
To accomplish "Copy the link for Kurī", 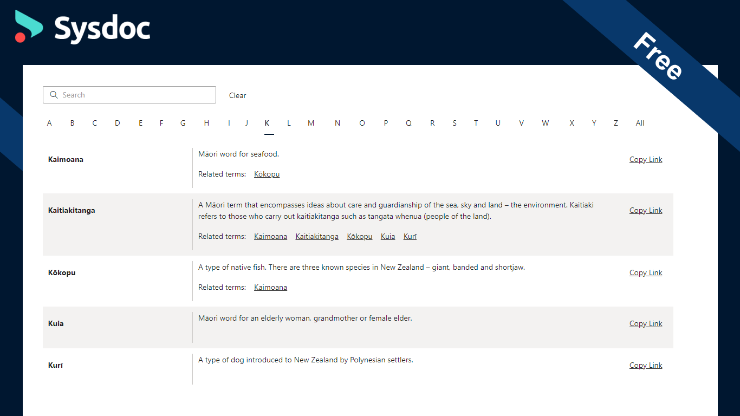I will [x=645, y=365].
